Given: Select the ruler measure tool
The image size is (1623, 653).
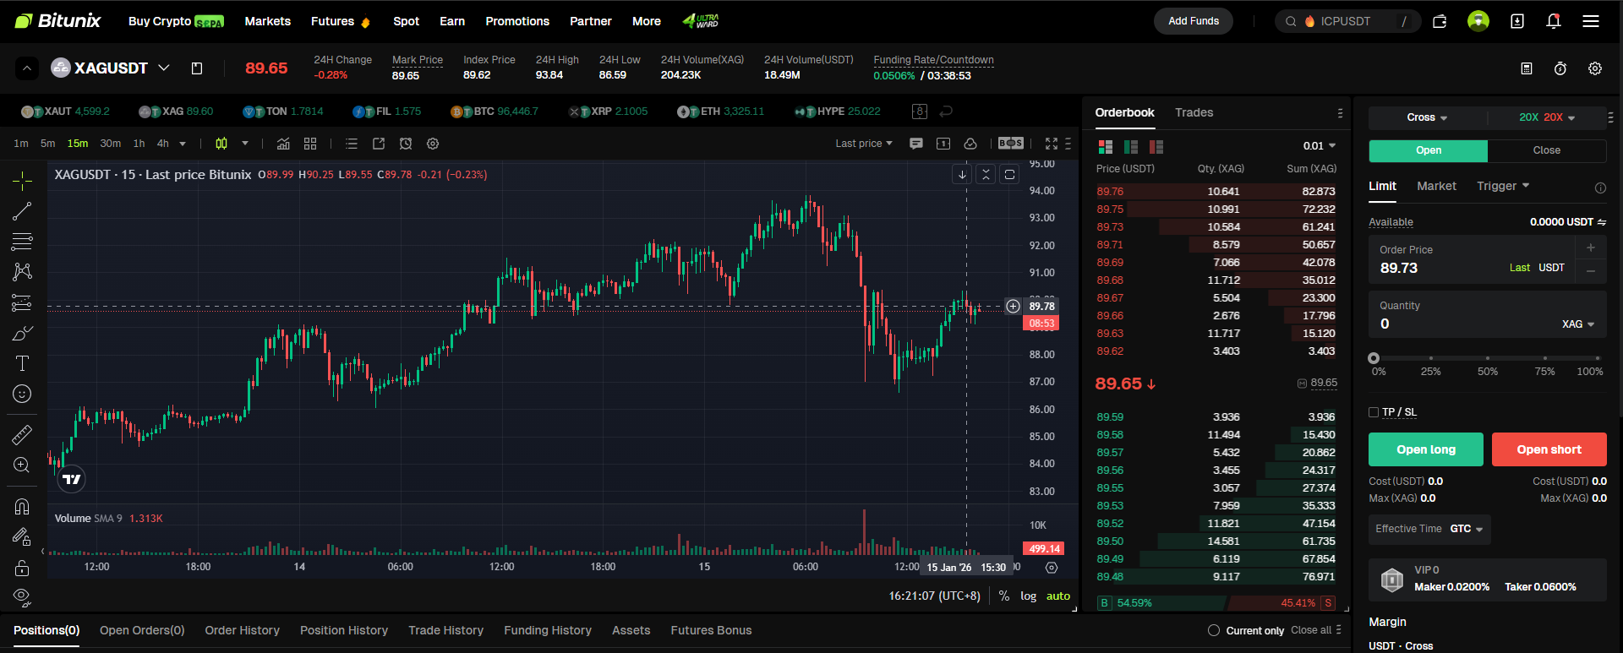Looking at the screenshot, I should tap(22, 435).
